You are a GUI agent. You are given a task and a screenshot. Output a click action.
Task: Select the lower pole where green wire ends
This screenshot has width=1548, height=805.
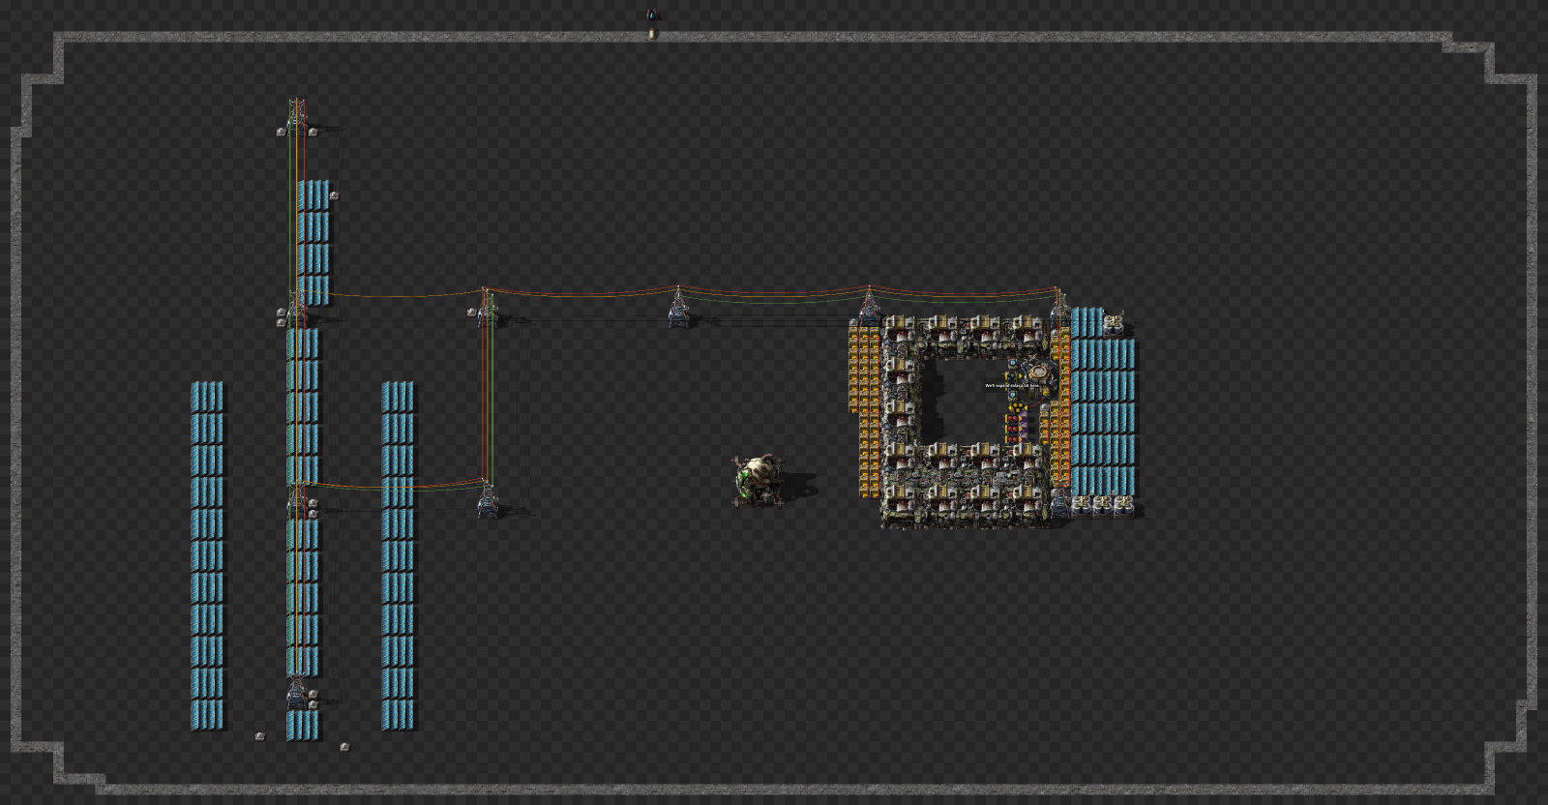click(x=488, y=498)
